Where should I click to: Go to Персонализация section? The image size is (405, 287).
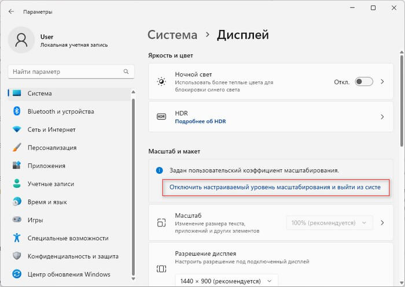(x=69, y=147)
